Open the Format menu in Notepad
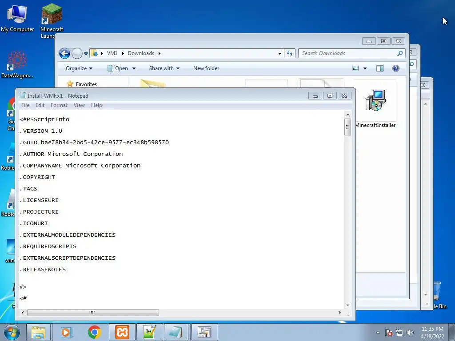Viewport: 455px width, 341px height. tap(59, 105)
